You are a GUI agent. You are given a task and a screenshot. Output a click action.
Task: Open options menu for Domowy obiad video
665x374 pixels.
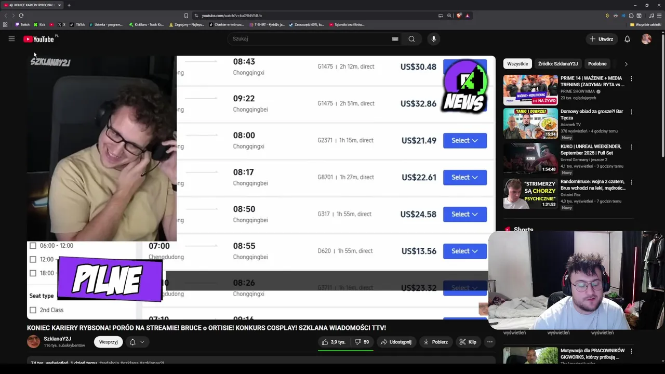pos(631,112)
